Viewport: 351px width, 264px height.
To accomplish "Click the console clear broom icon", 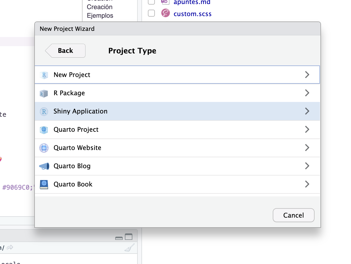I will [x=129, y=248].
